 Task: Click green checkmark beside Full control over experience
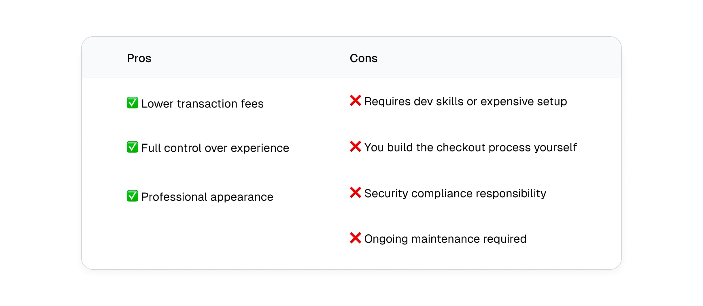[x=133, y=147]
